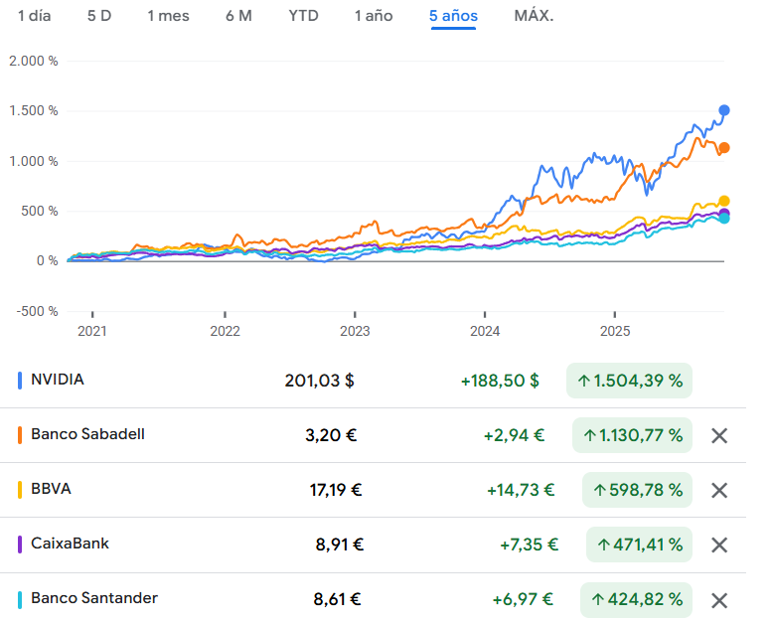The width and height of the screenshot is (770, 623).
Task: Open the Banco Santander stock entry
Action: [93, 598]
